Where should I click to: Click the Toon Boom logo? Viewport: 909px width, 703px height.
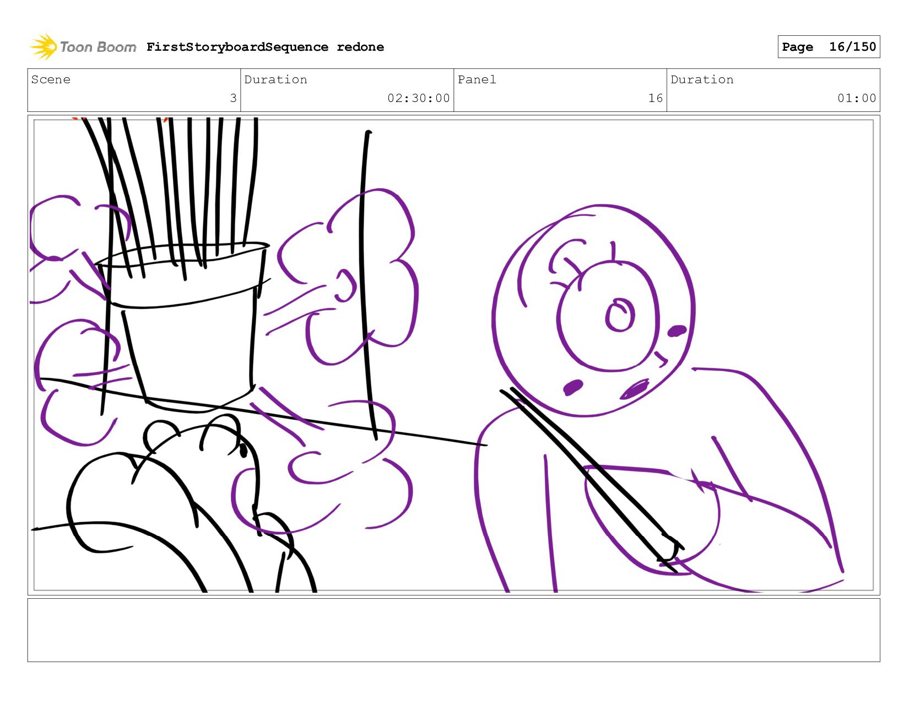click(x=83, y=47)
